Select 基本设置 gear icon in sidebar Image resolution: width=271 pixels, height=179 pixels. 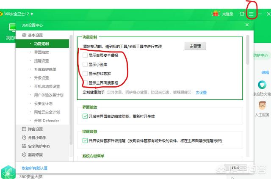coord(24,35)
